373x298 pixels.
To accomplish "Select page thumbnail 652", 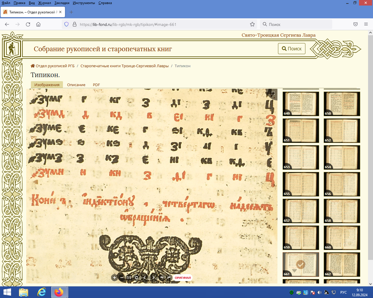I will coord(342,130).
